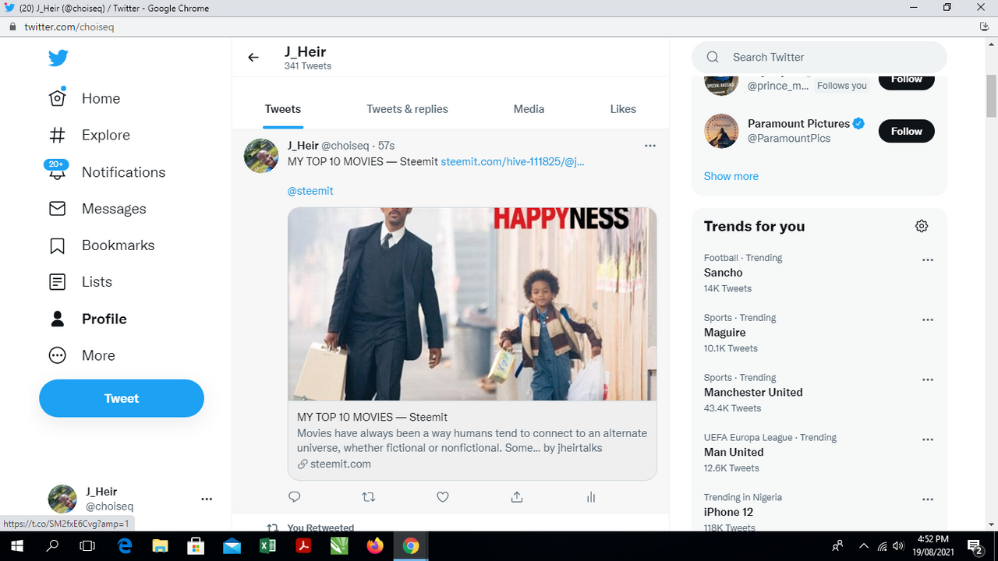Share the tweet via share icon

(x=516, y=497)
